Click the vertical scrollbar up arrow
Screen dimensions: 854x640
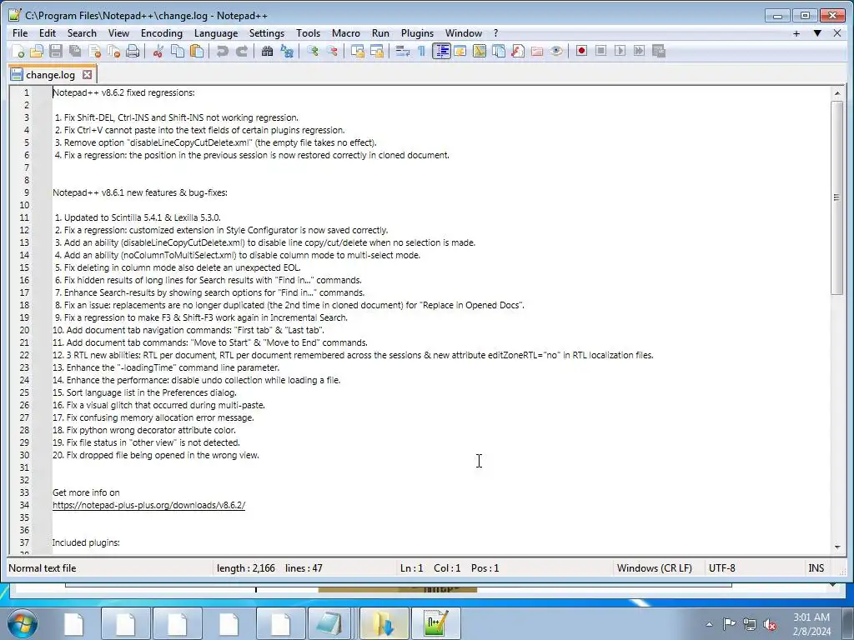click(837, 93)
